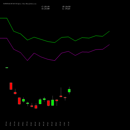Screen dimensions: 130x130
Task: Click the NATIONALUM 345 CE Option chart title
Action: [20, 4]
